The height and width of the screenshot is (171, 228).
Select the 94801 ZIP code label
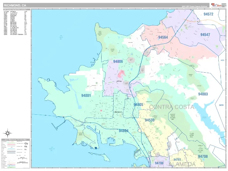[86, 95]
